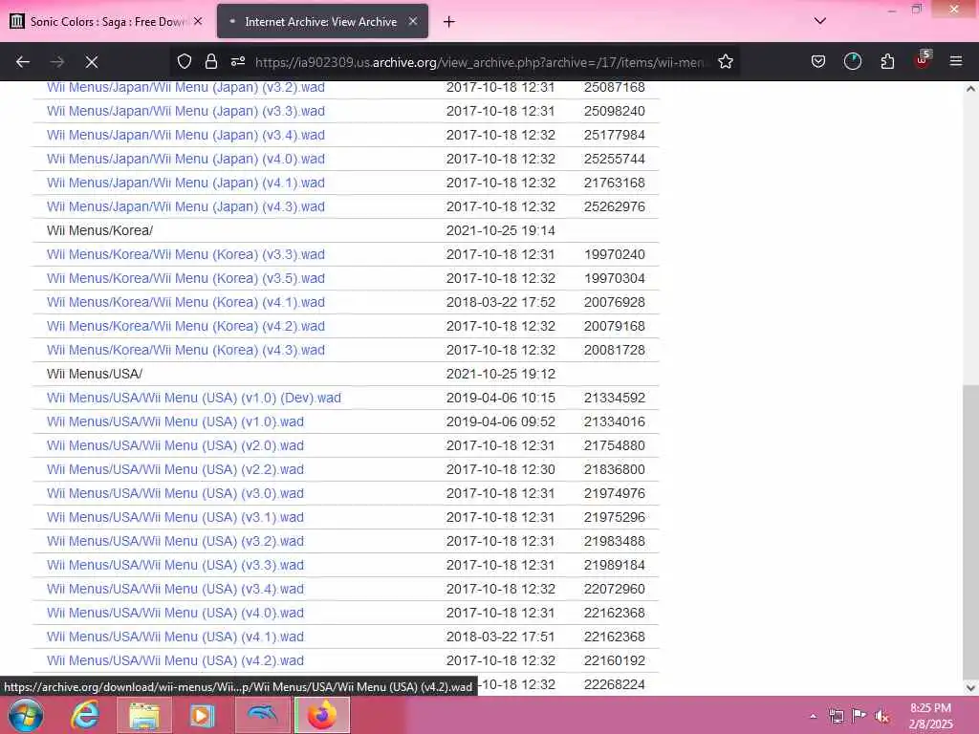
Task: Show hidden tray icons arrow
Action: pos(813,716)
